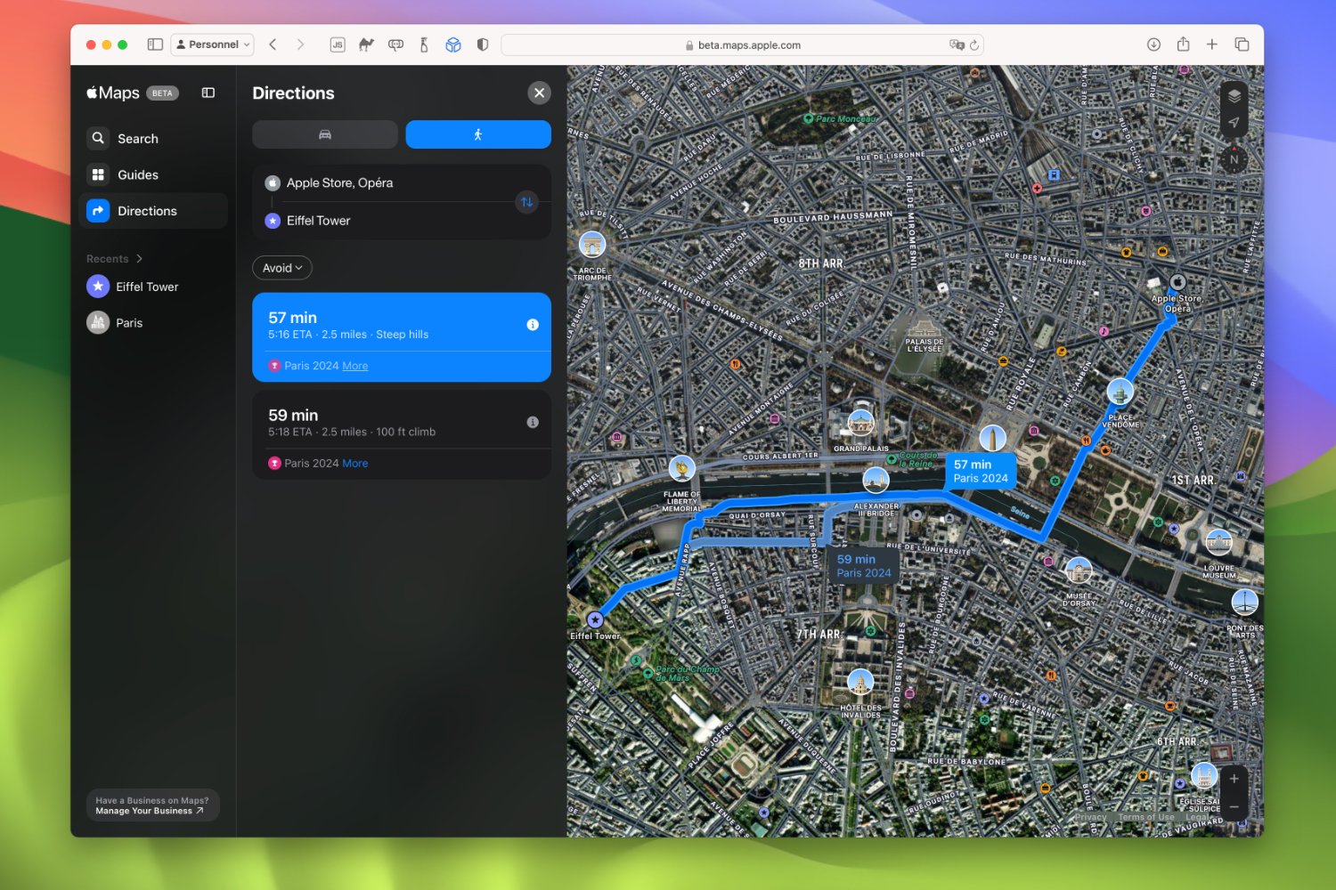This screenshot has height=890, width=1336.
Task: Zoom in the map with plus
Action: click(x=1234, y=779)
